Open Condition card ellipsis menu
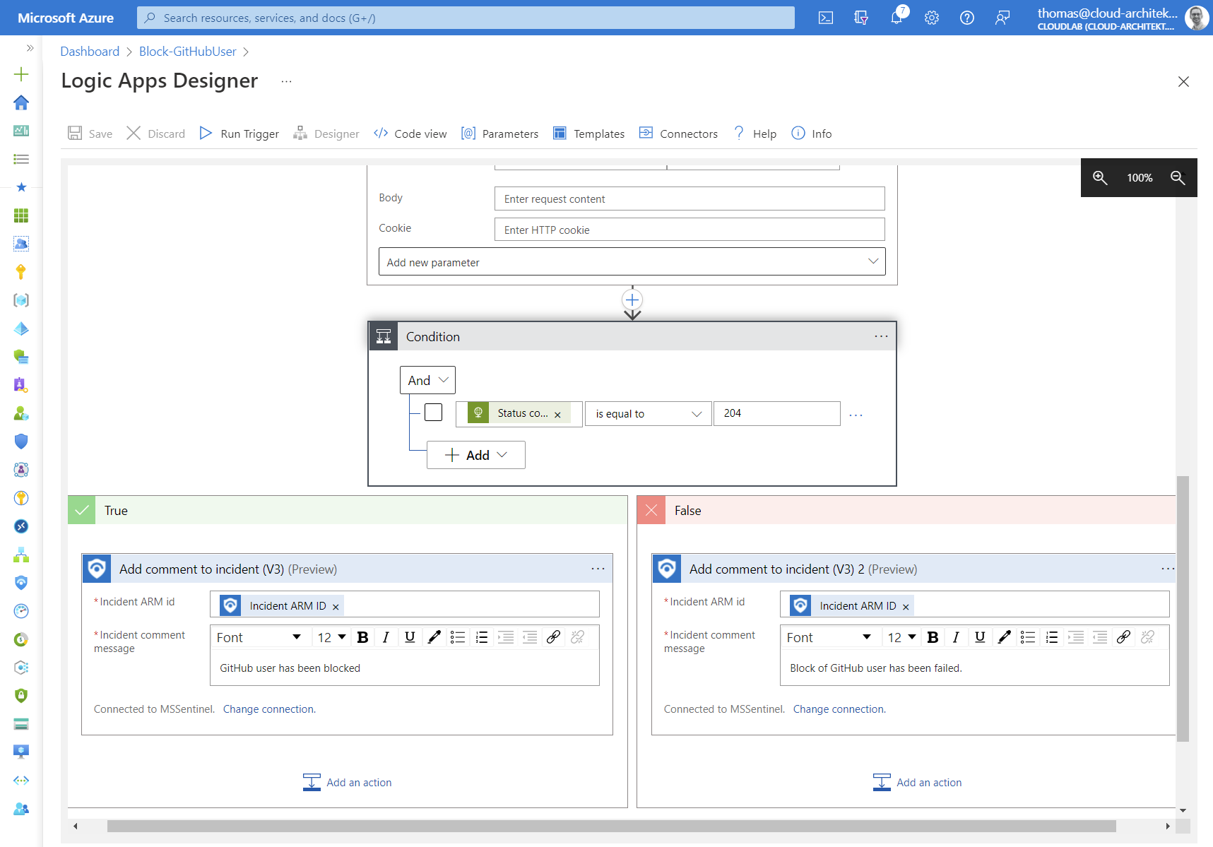This screenshot has width=1213, height=847. click(881, 336)
